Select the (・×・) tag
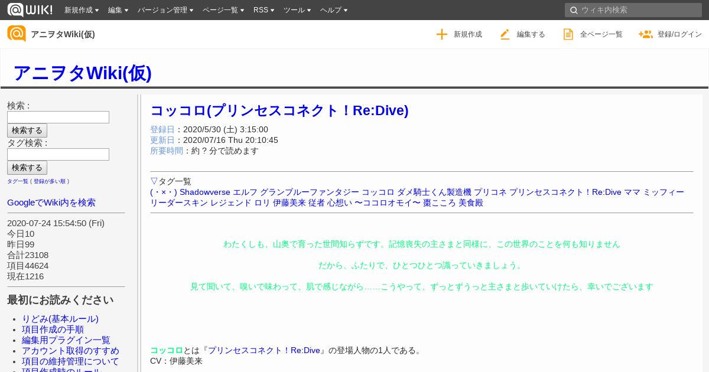This screenshot has width=709, height=372. coord(164,192)
